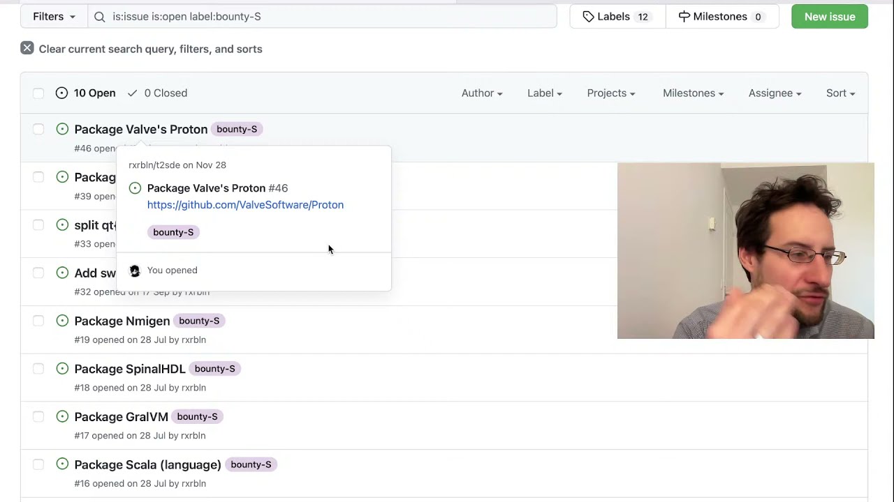Expand the Author filter dropdown
This screenshot has height=502, width=894.
(481, 93)
